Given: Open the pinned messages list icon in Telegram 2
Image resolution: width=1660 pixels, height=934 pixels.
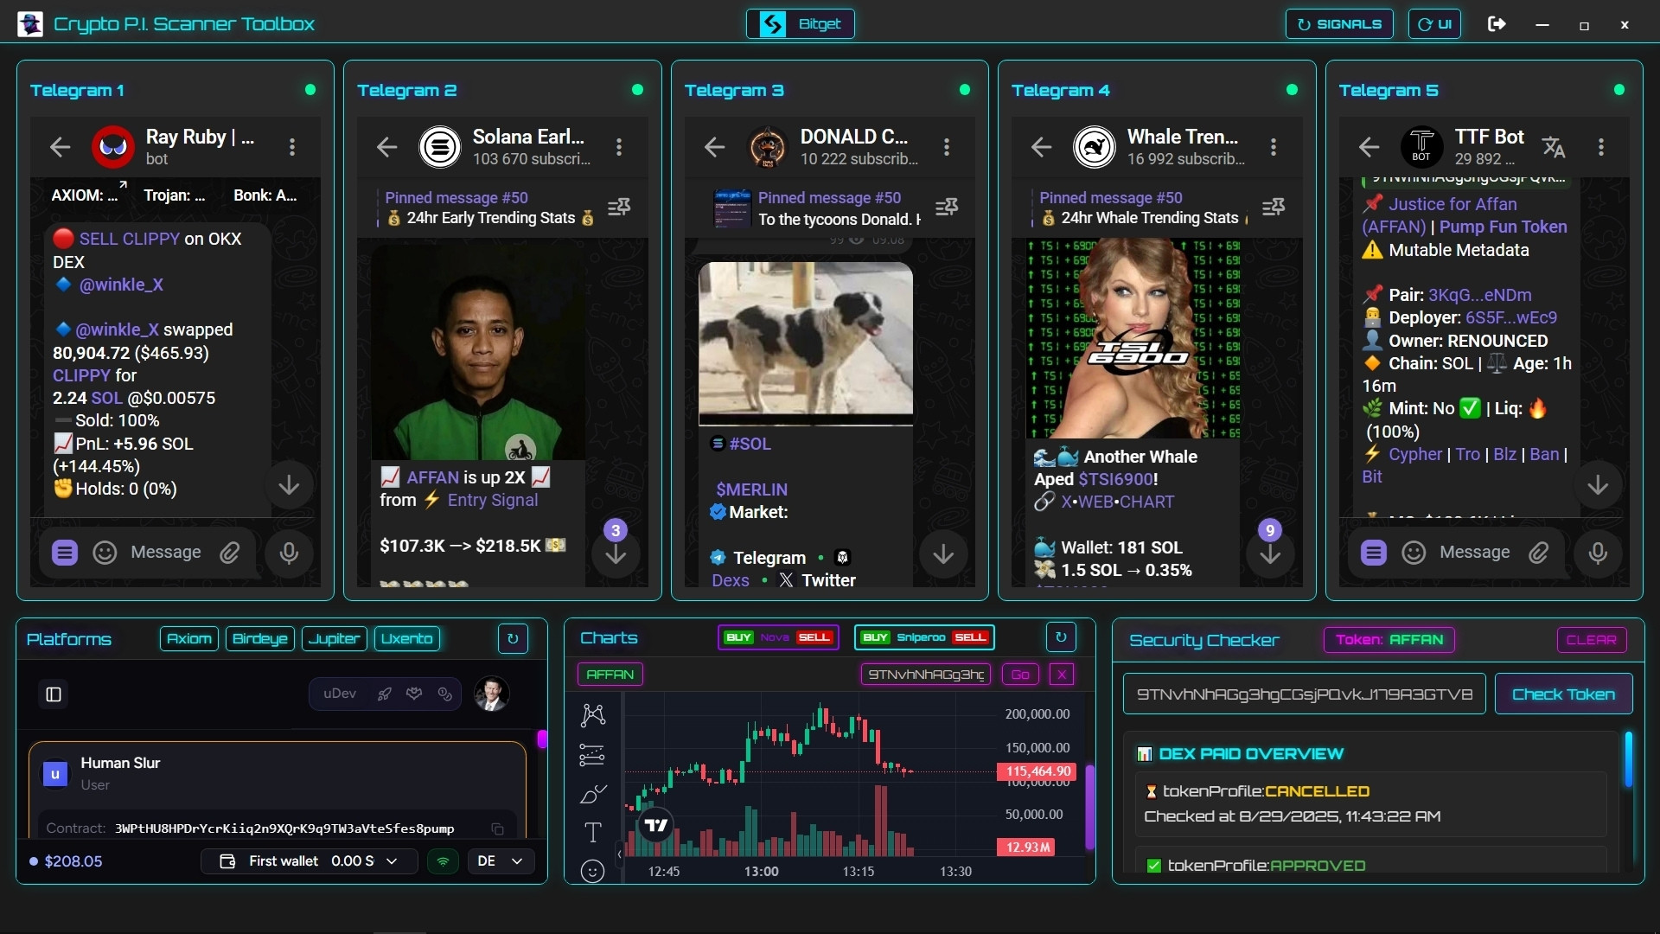Looking at the screenshot, I should [619, 207].
